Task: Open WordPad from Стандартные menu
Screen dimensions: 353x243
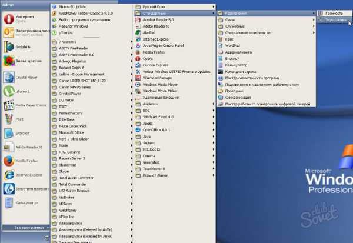Action: pos(266,46)
